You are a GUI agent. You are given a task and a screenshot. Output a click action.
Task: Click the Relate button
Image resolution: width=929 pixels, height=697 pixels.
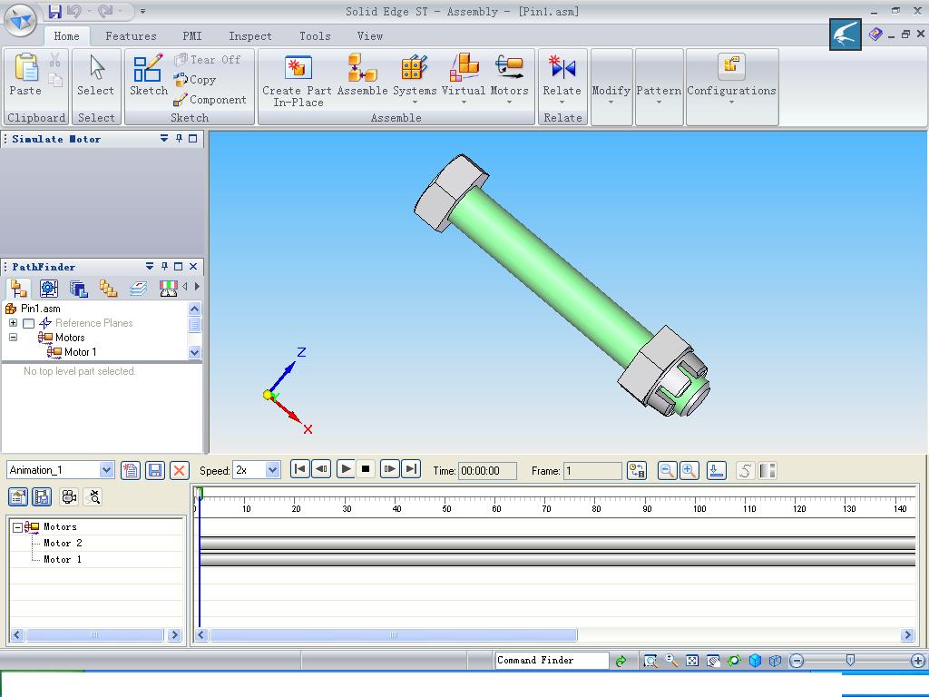pos(562,78)
